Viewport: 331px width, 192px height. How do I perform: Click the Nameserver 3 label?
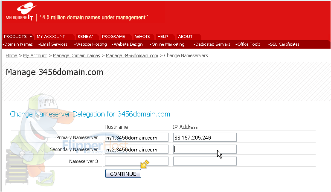tap(84, 161)
